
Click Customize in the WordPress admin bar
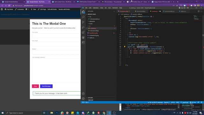pos(19,9)
